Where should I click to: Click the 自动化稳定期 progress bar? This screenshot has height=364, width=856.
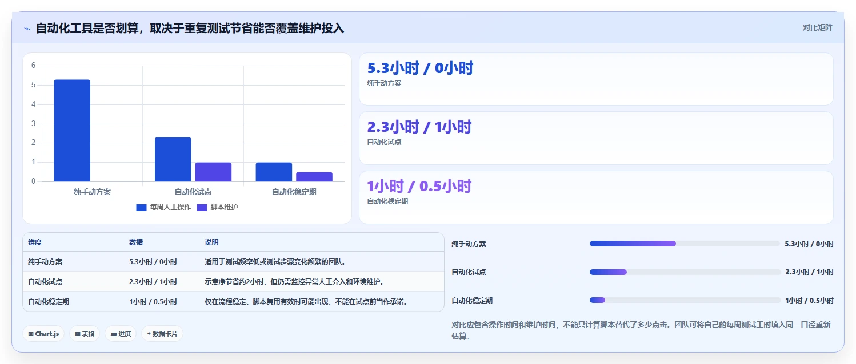tap(685, 300)
